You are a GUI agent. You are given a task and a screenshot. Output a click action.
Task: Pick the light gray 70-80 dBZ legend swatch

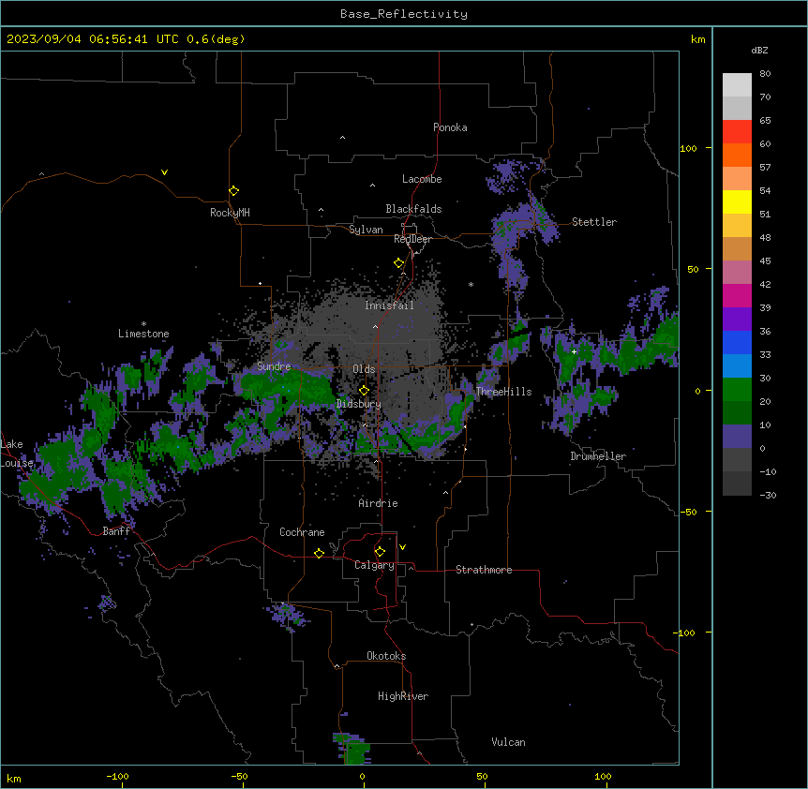click(x=737, y=85)
